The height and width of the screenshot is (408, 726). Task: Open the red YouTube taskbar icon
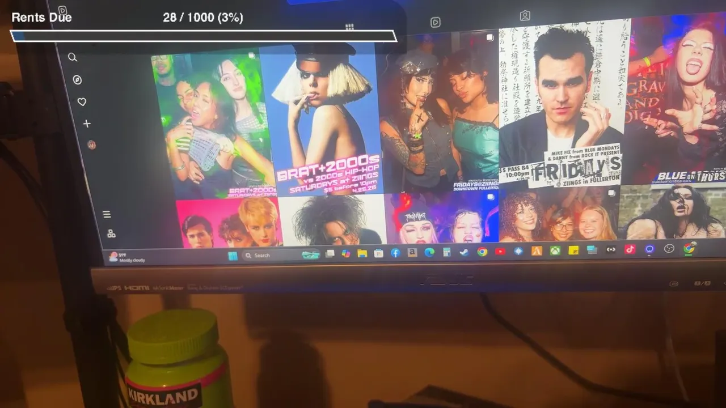click(x=500, y=252)
